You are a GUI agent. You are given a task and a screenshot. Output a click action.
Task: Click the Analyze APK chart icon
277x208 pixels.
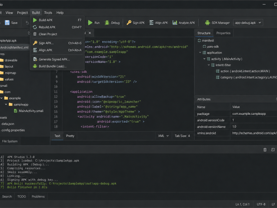(x=175, y=23)
